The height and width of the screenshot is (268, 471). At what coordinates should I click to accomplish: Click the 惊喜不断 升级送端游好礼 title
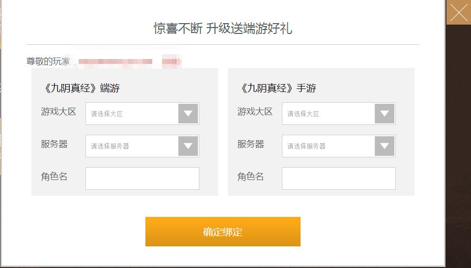223,29
